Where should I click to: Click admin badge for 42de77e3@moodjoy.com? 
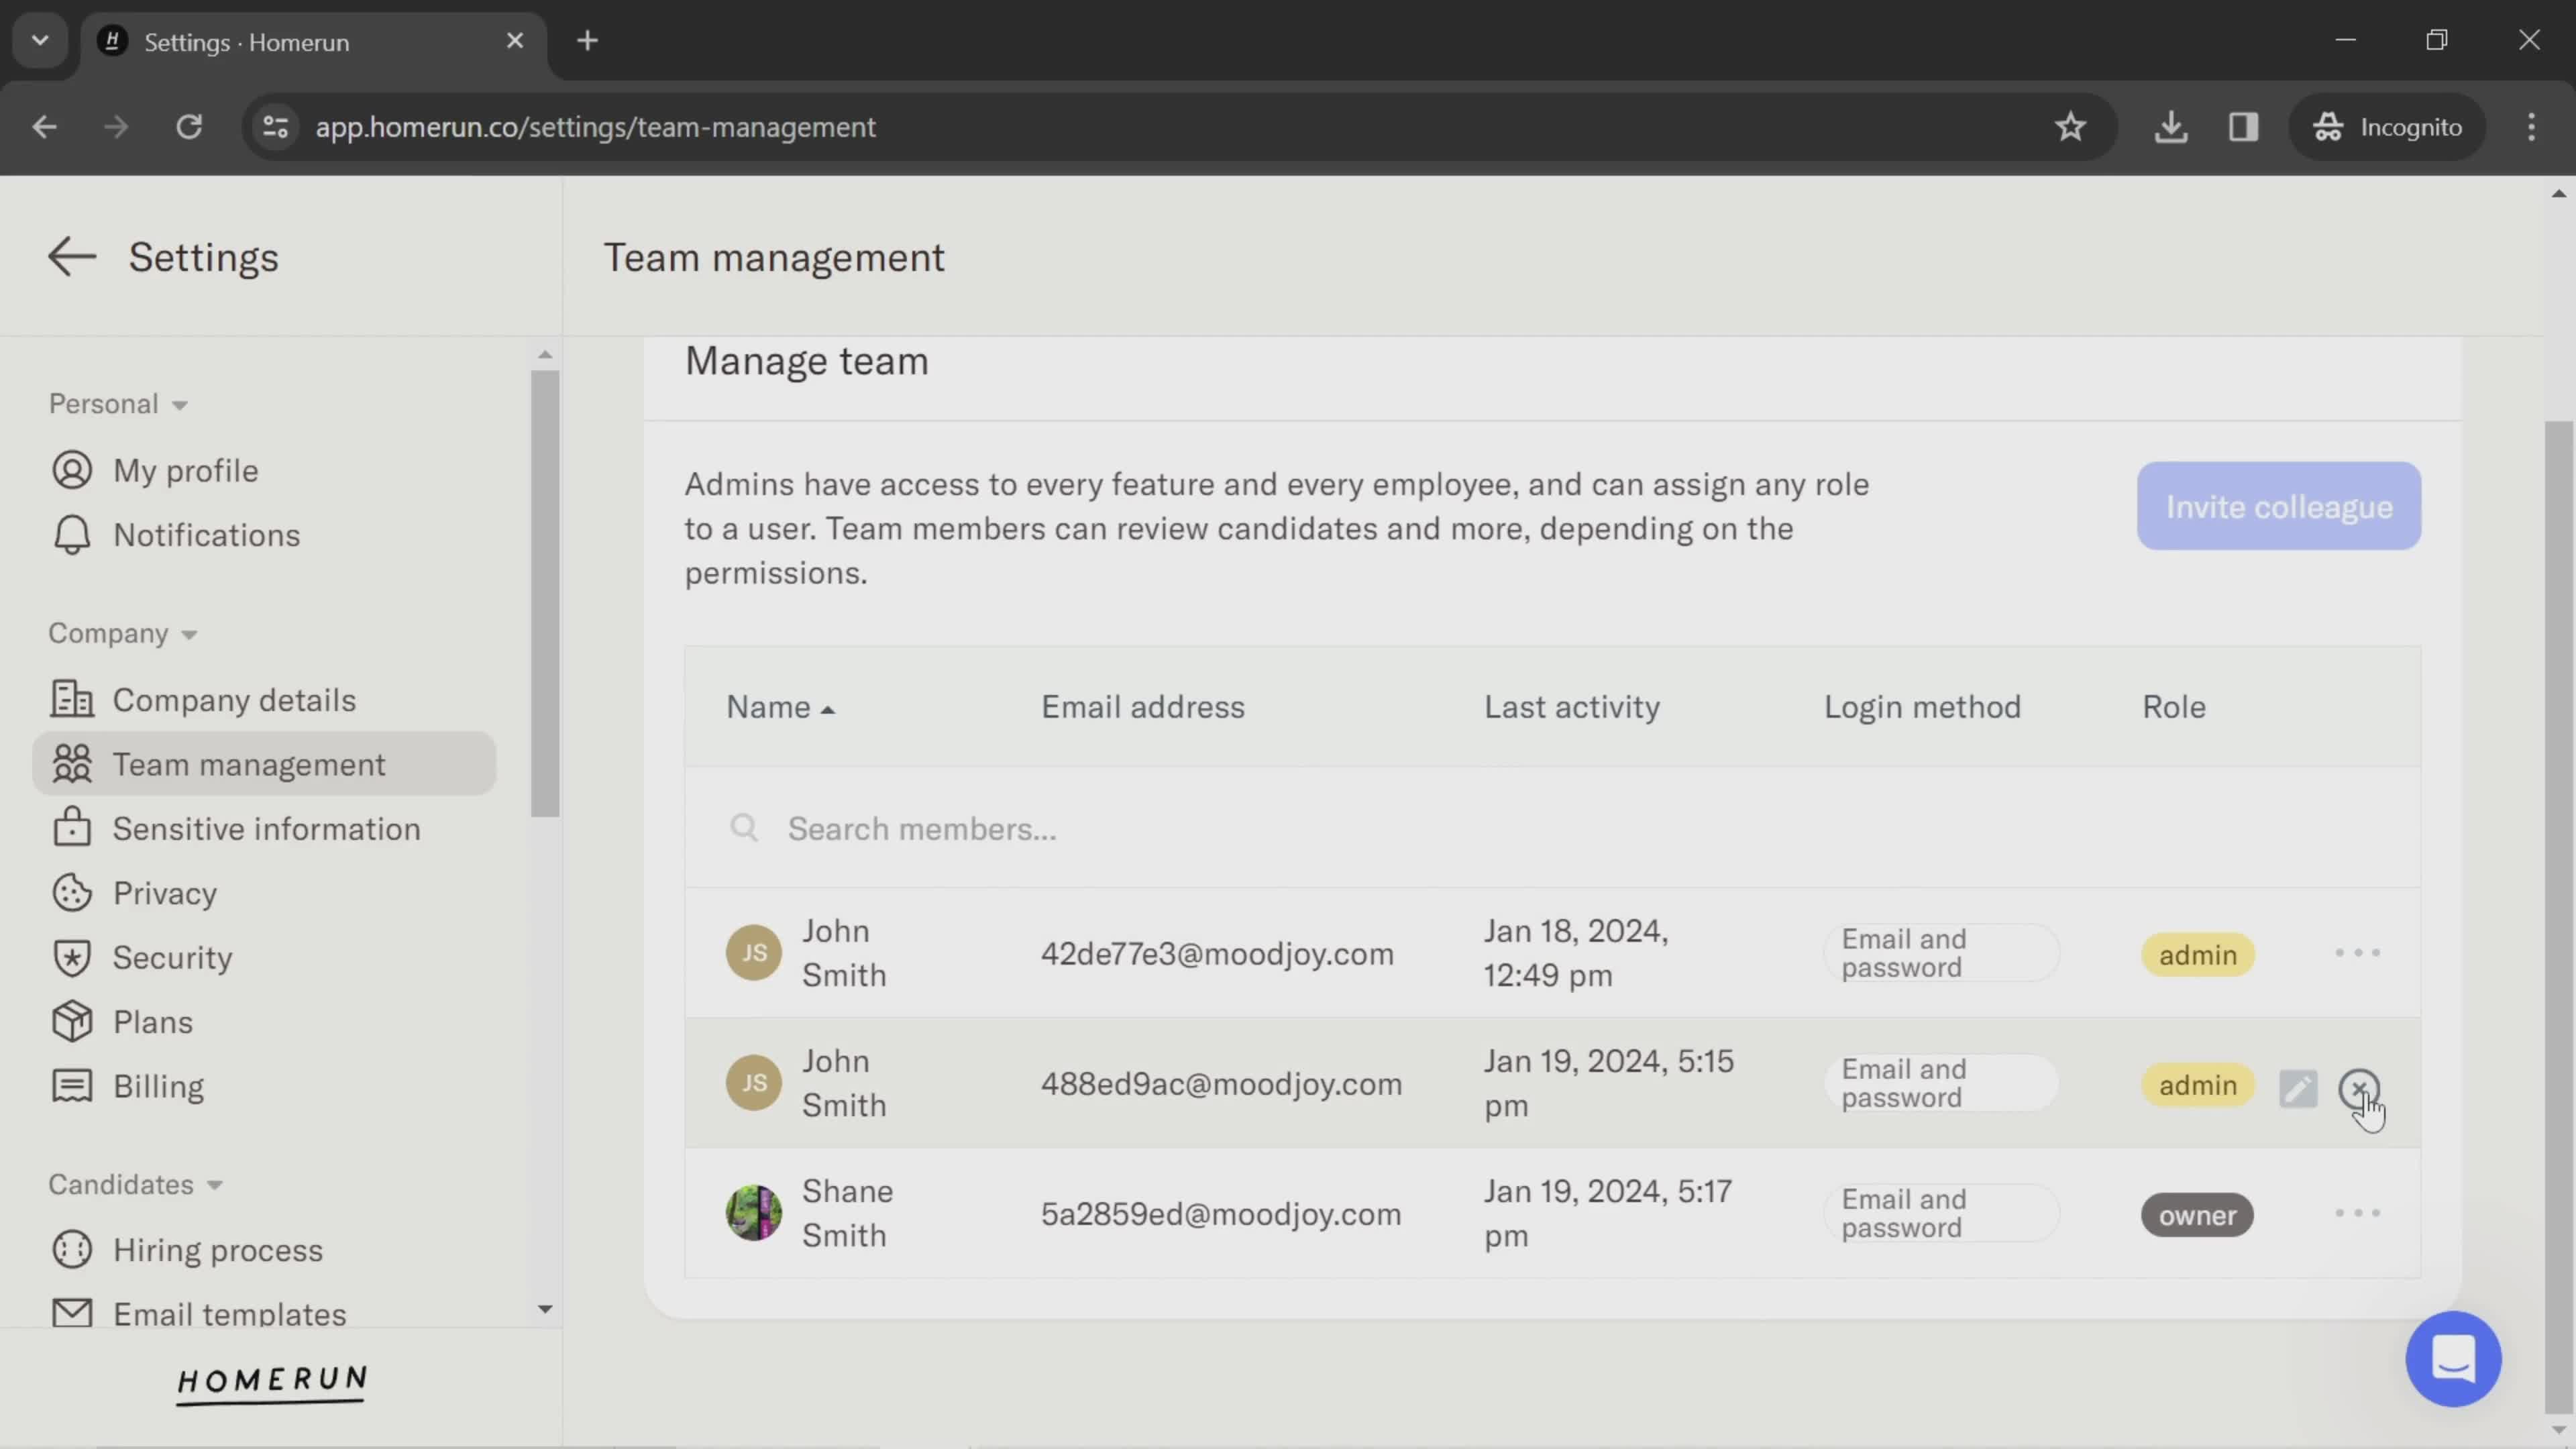pos(2197,955)
